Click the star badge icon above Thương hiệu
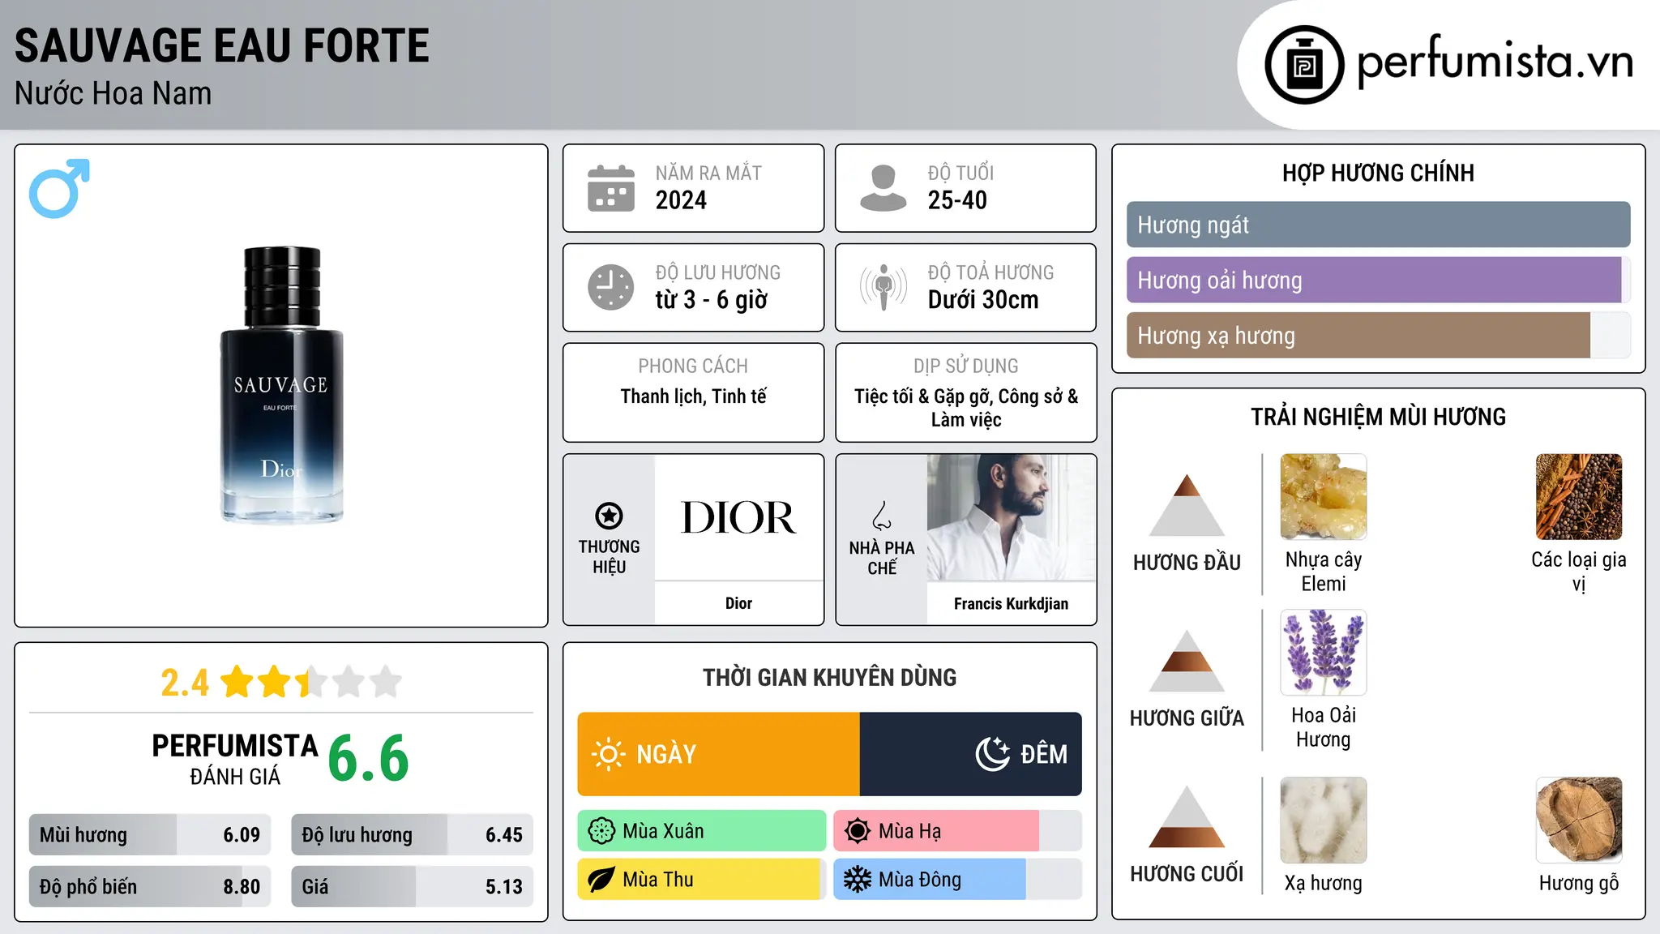The image size is (1660, 934). coord(609,516)
